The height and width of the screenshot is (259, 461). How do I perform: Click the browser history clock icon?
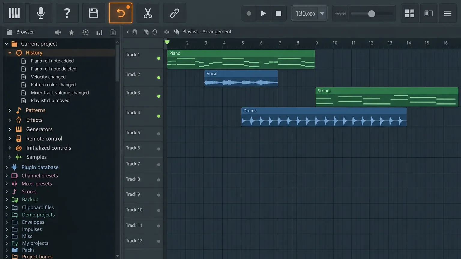pyautogui.click(x=86, y=32)
